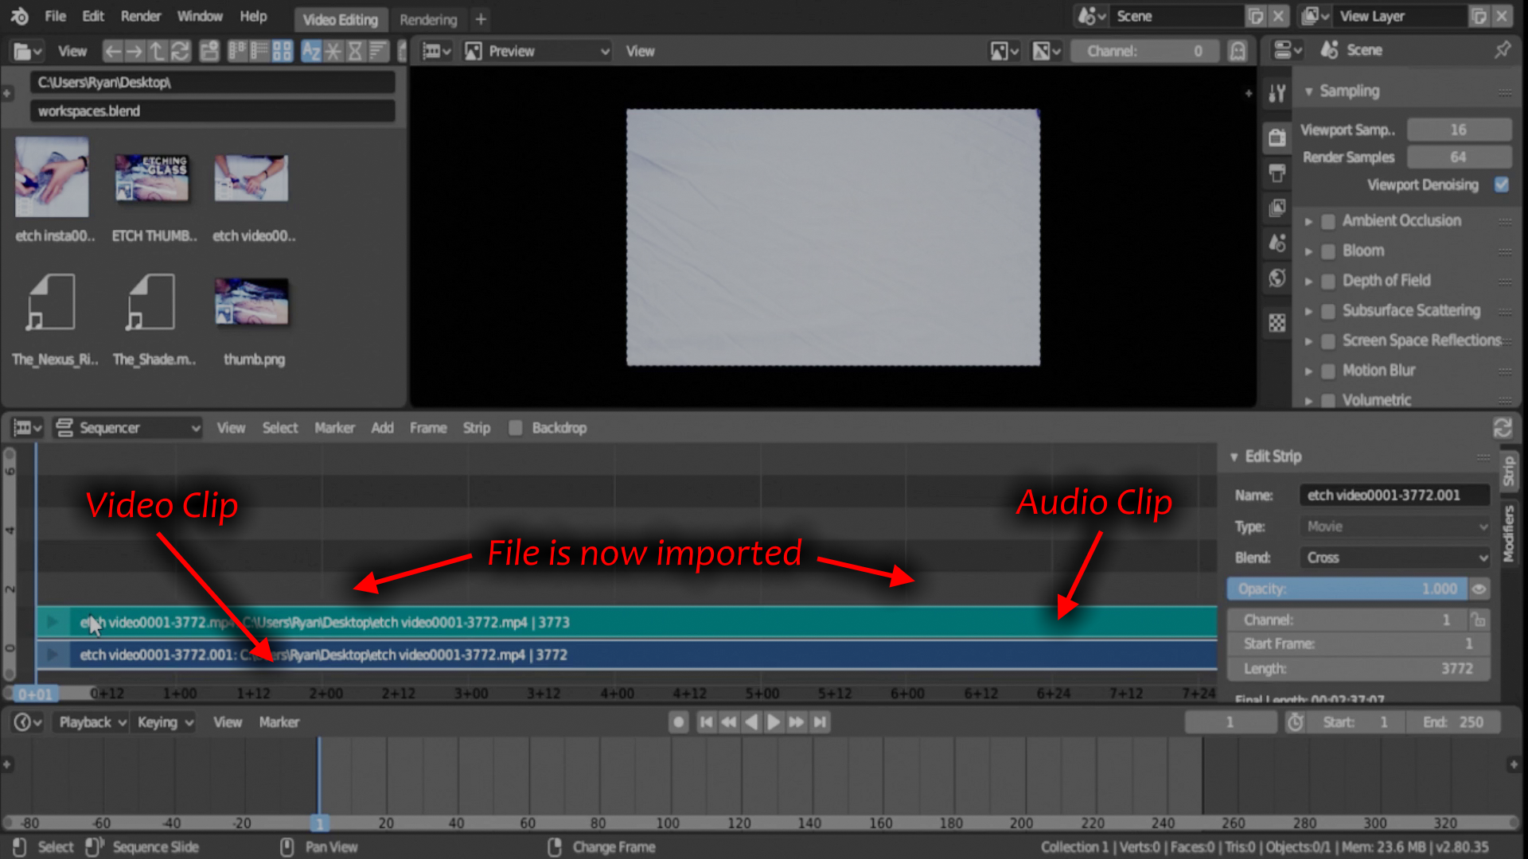The image size is (1528, 859).
Task: Open Texture Properties (checkerboard icon)
Action: coord(1277,322)
